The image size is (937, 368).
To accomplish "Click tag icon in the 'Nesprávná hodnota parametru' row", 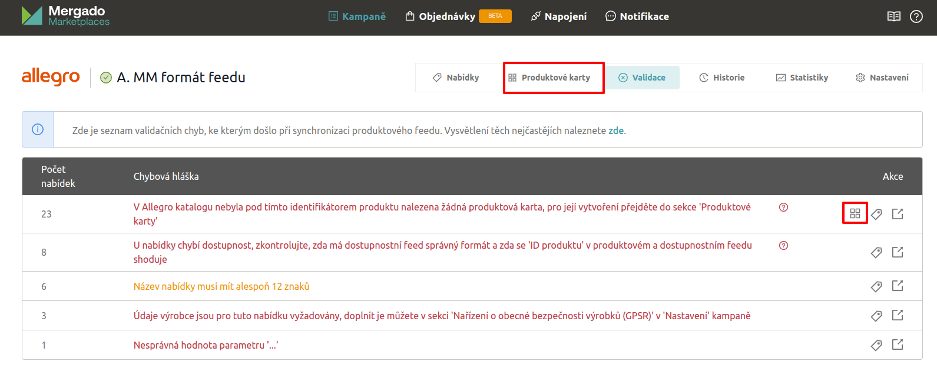I will (x=876, y=345).
